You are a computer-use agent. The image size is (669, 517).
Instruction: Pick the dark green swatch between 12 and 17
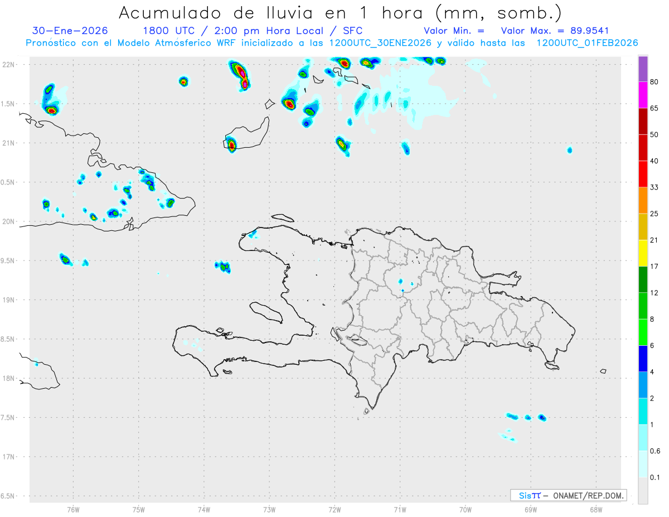point(643,279)
